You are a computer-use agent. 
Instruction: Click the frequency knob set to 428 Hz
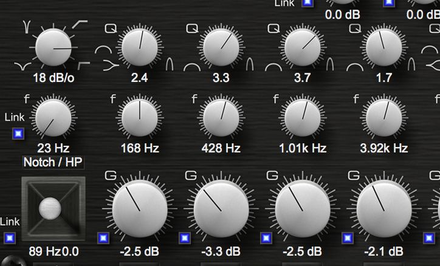tap(221, 118)
